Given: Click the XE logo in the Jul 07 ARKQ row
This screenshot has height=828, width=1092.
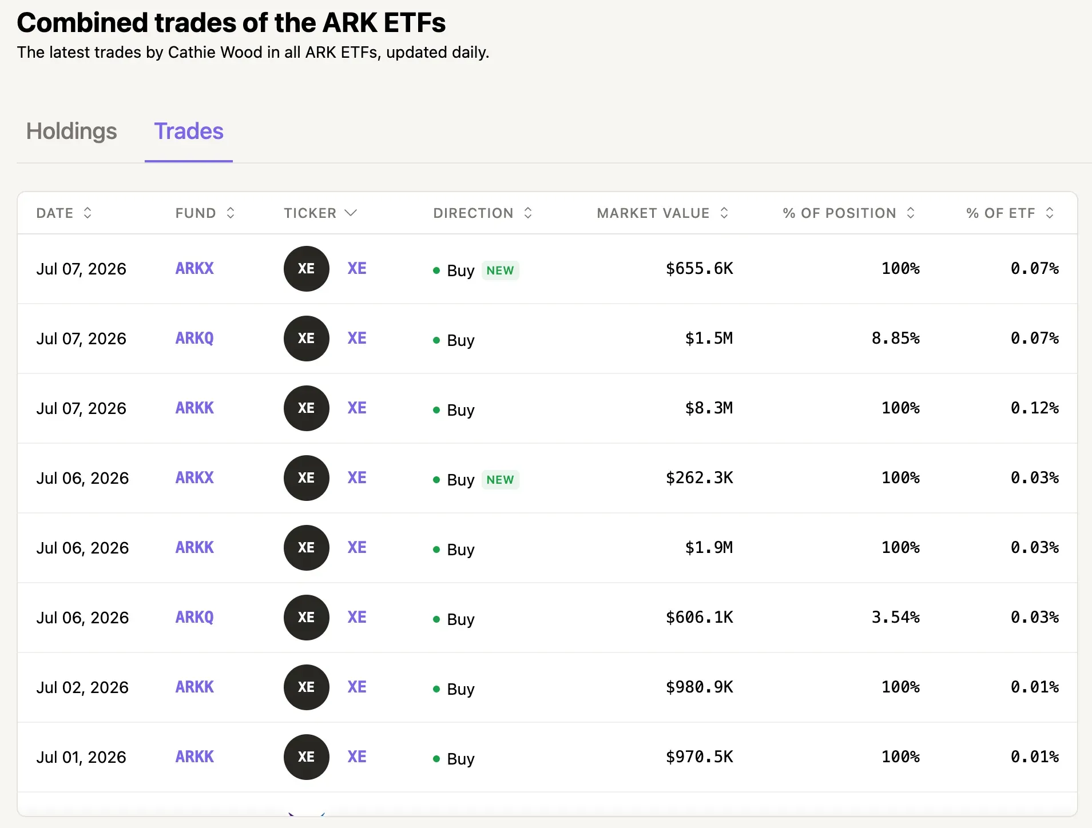Looking at the screenshot, I should click(306, 339).
